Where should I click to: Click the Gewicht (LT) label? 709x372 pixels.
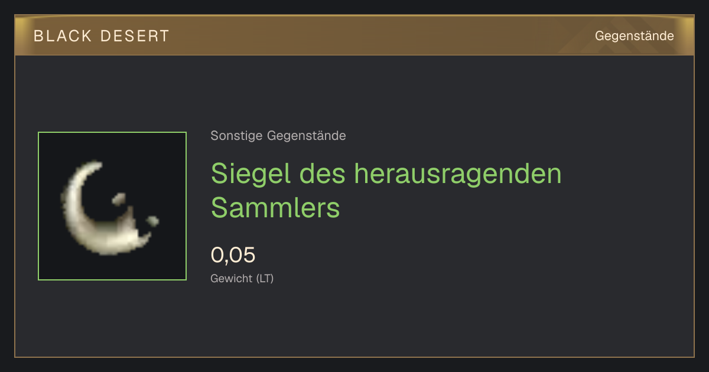click(x=242, y=279)
